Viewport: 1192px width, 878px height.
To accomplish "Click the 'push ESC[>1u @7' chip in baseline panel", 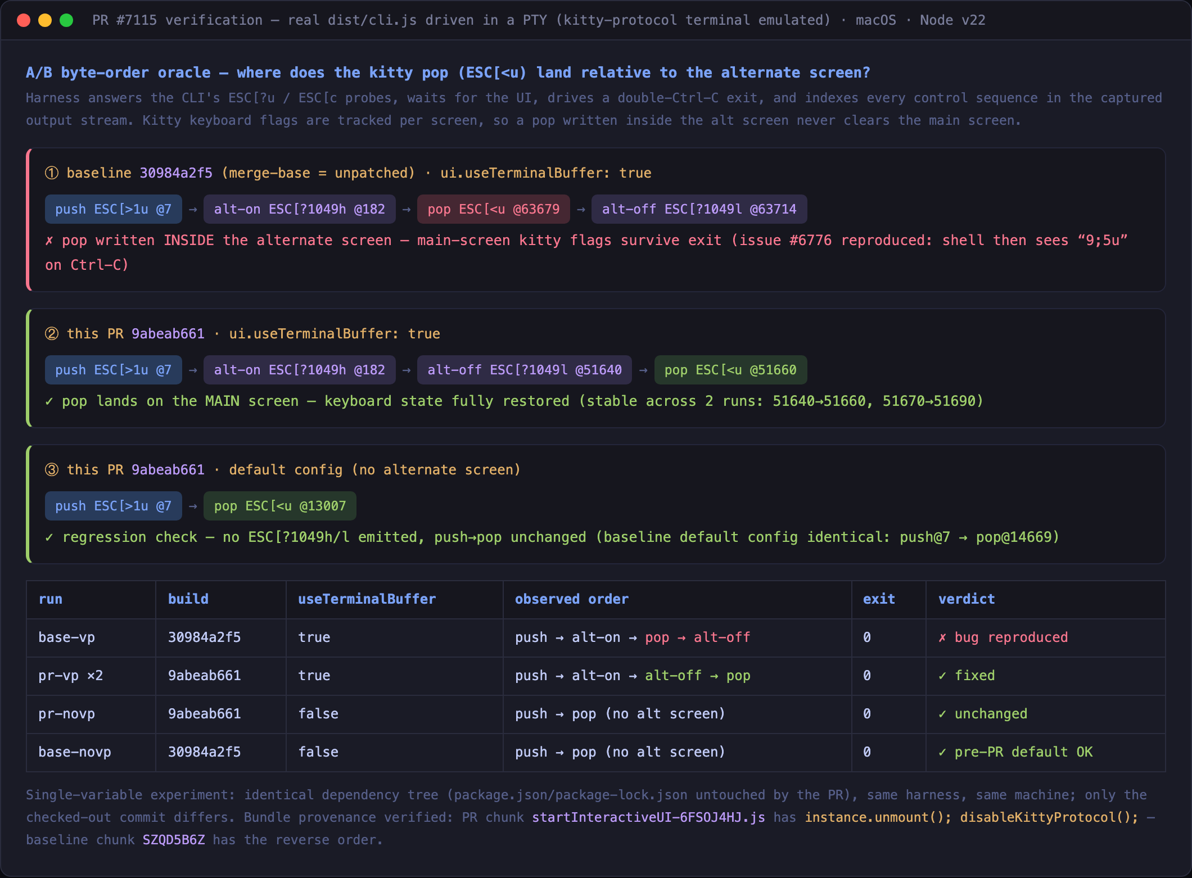I will pos(114,209).
